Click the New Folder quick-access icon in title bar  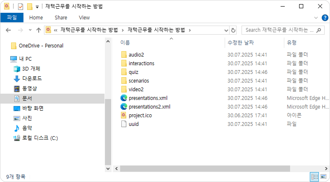click(x=30, y=7)
